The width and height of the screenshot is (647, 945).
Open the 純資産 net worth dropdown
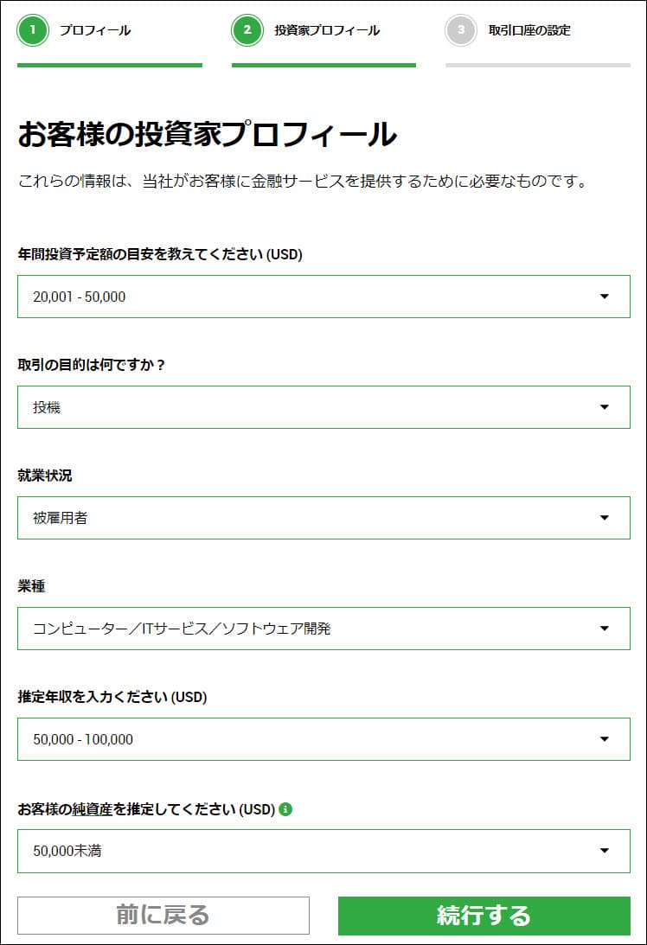[323, 850]
